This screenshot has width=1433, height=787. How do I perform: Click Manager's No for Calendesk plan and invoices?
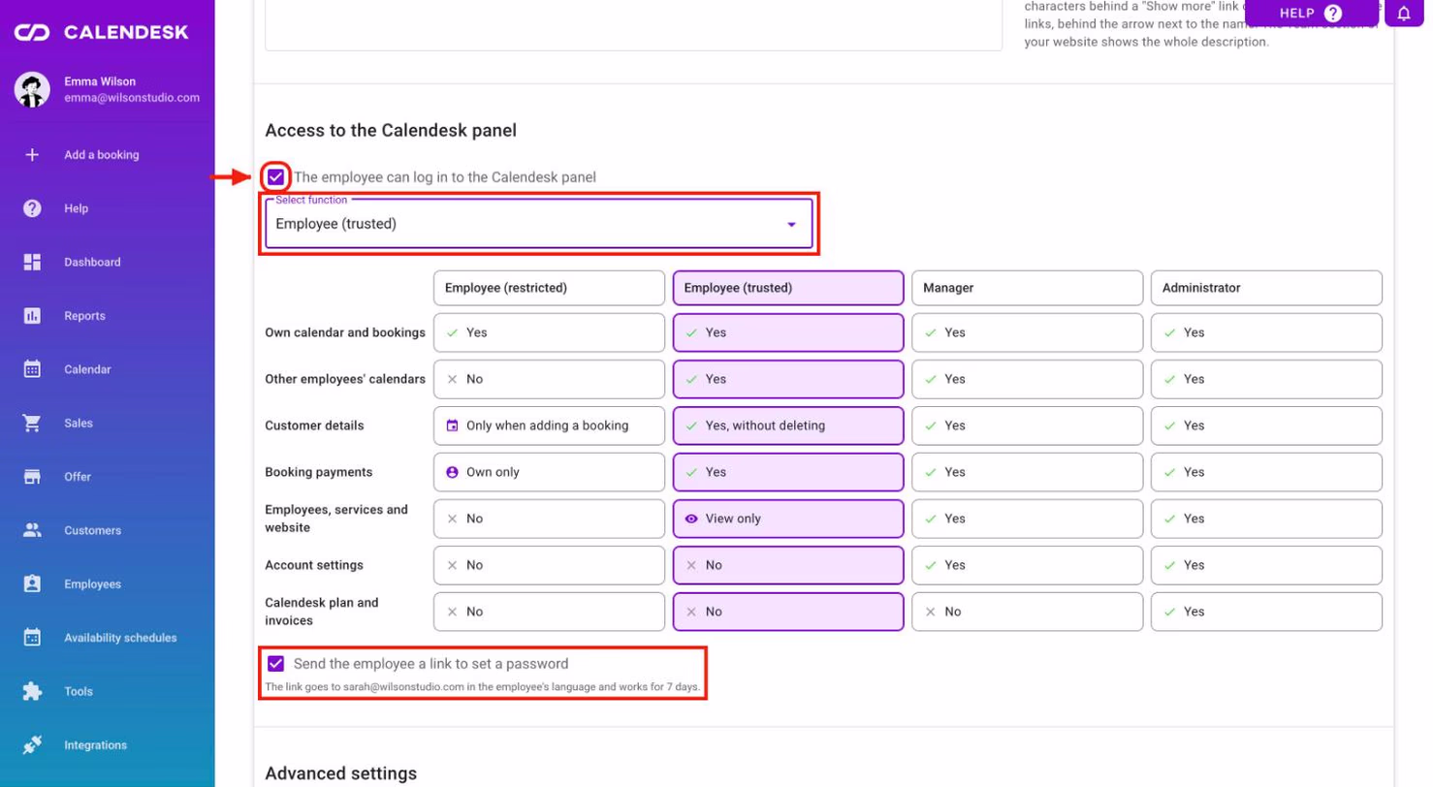tap(1028, 612)
